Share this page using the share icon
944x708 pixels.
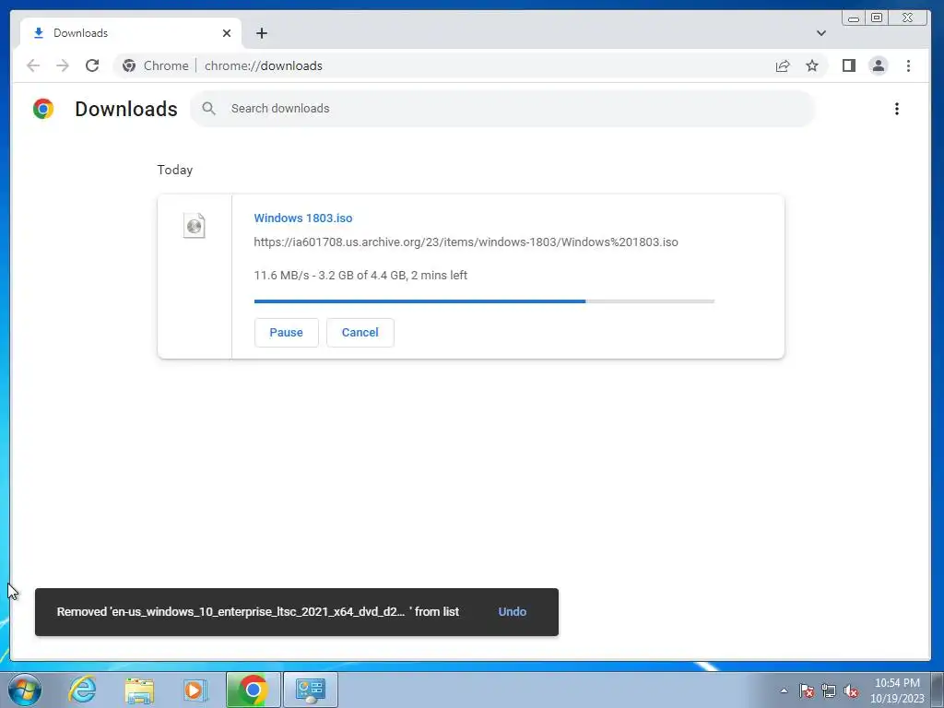coord(783,65)
